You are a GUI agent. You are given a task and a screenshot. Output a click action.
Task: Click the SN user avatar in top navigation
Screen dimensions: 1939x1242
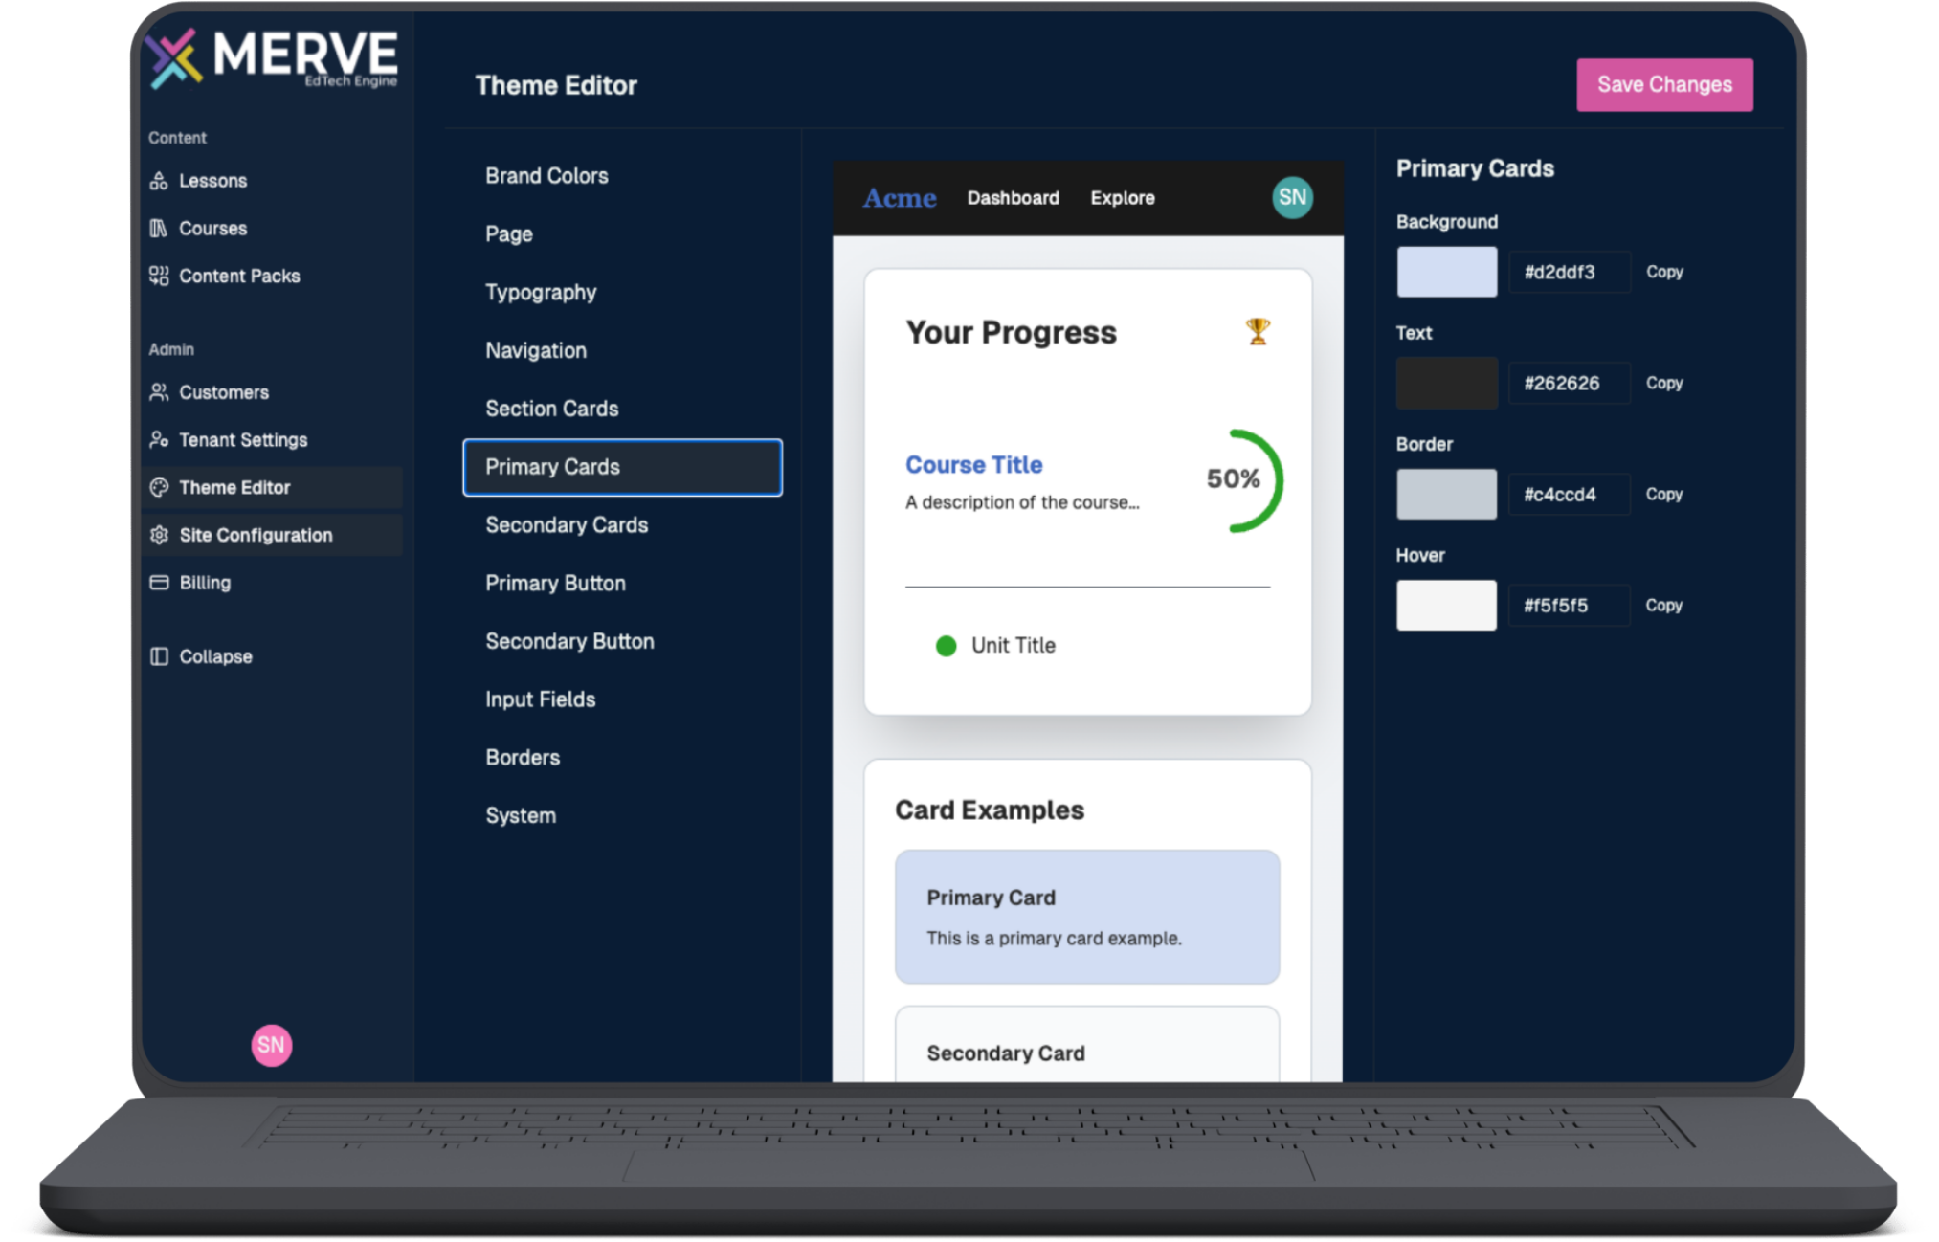tap(1292, 196)
